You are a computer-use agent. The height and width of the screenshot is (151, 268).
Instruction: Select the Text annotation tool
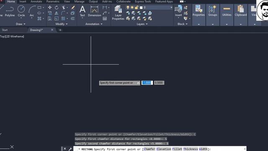click(x=82, y=11)
